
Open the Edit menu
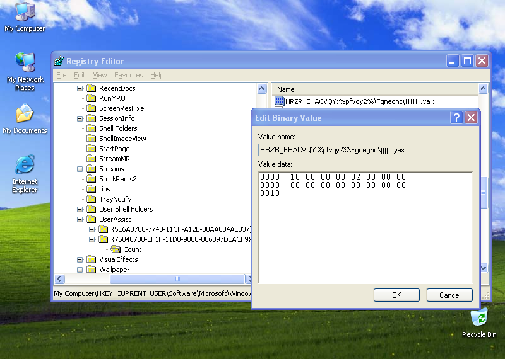point(80,75)
